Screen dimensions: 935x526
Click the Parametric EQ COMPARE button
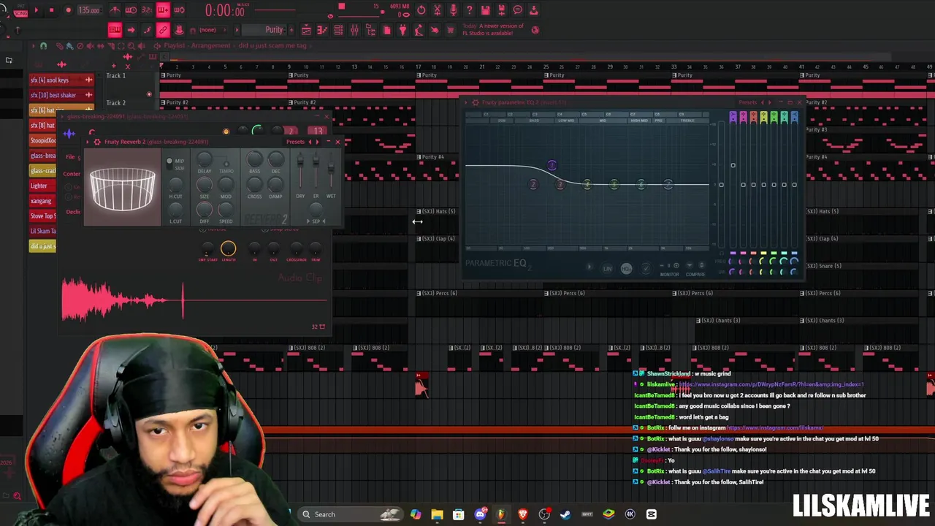click(x=695, y=275)
